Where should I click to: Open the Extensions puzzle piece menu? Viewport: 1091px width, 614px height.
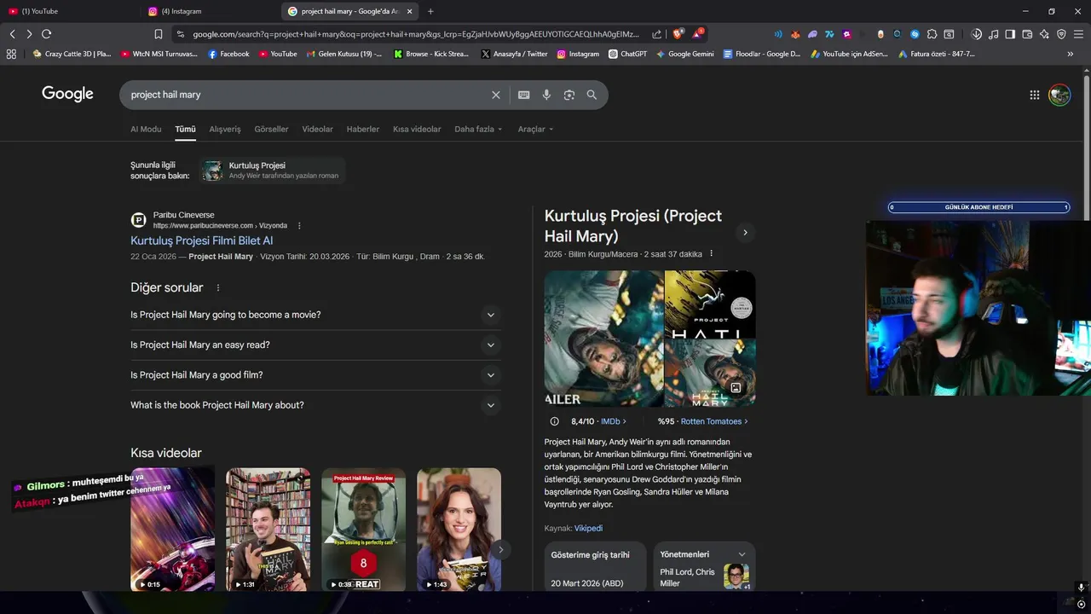[x=932, y=34]
